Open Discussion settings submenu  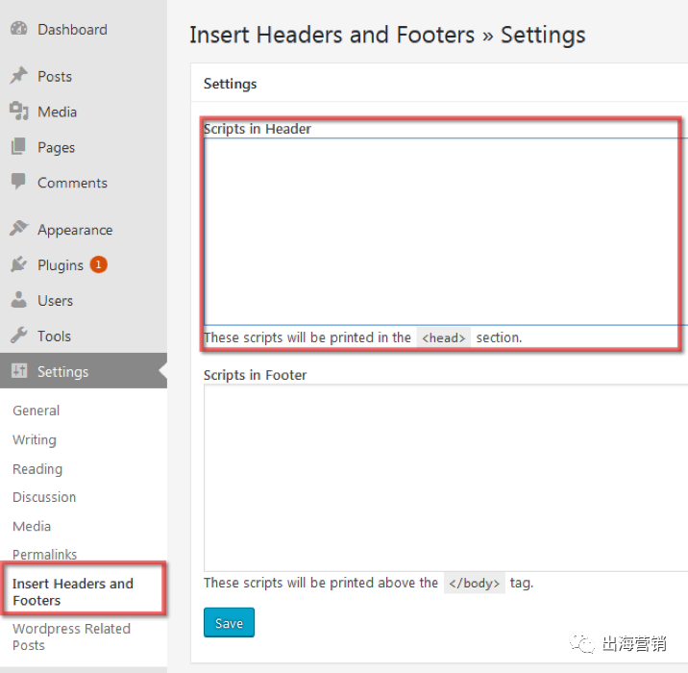44,497
